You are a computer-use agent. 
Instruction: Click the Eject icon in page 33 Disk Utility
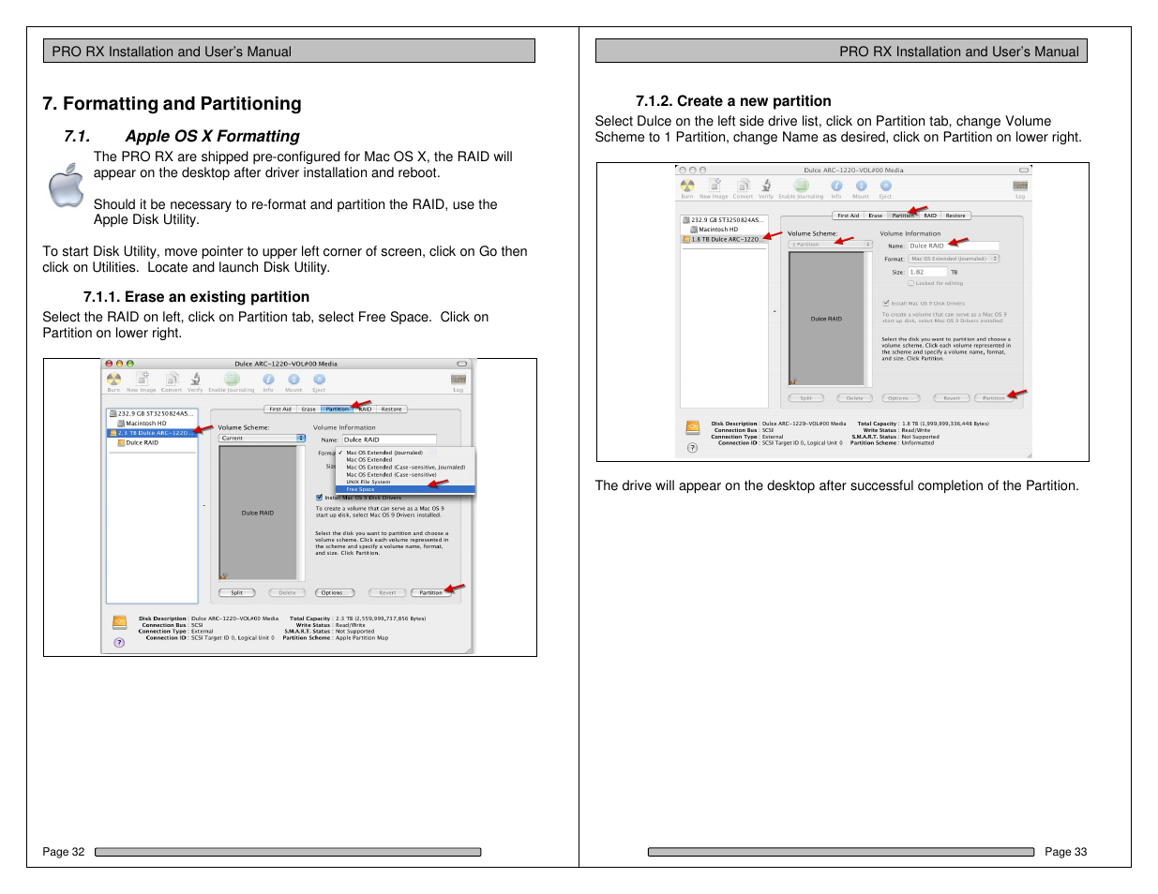pos(885,186)
